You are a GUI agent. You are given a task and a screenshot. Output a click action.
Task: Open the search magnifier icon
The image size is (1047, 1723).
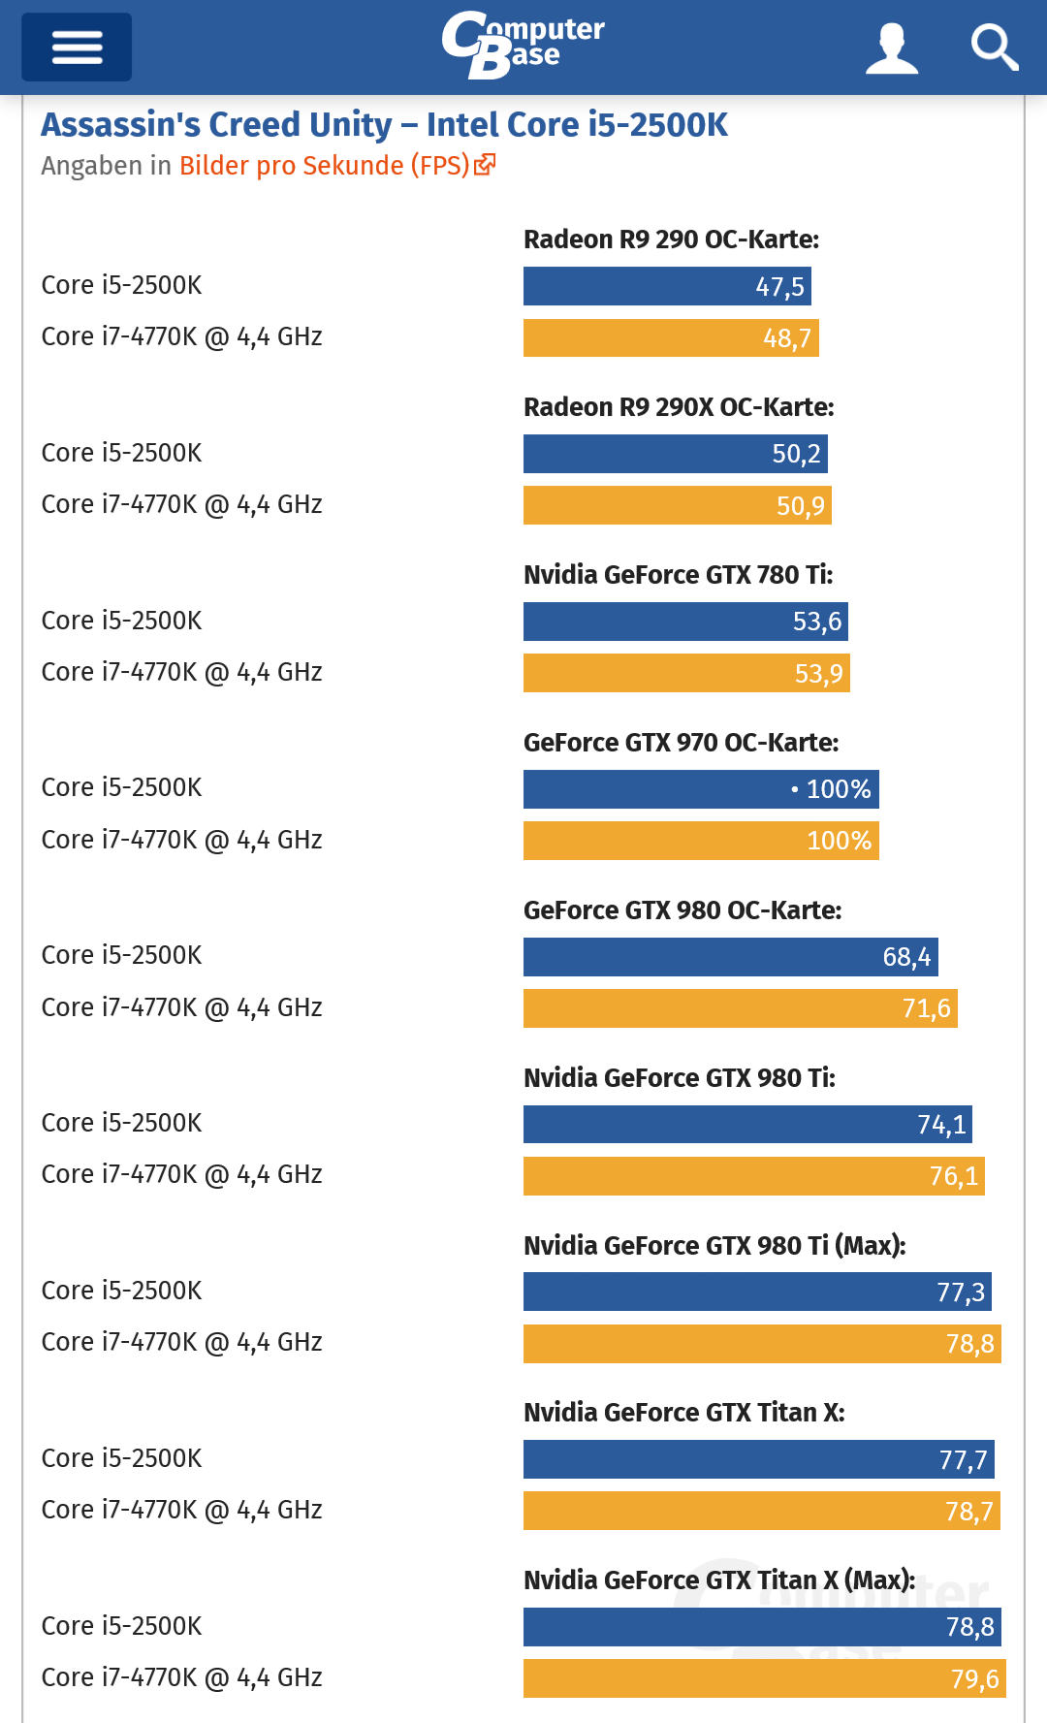tap(994, 48)
